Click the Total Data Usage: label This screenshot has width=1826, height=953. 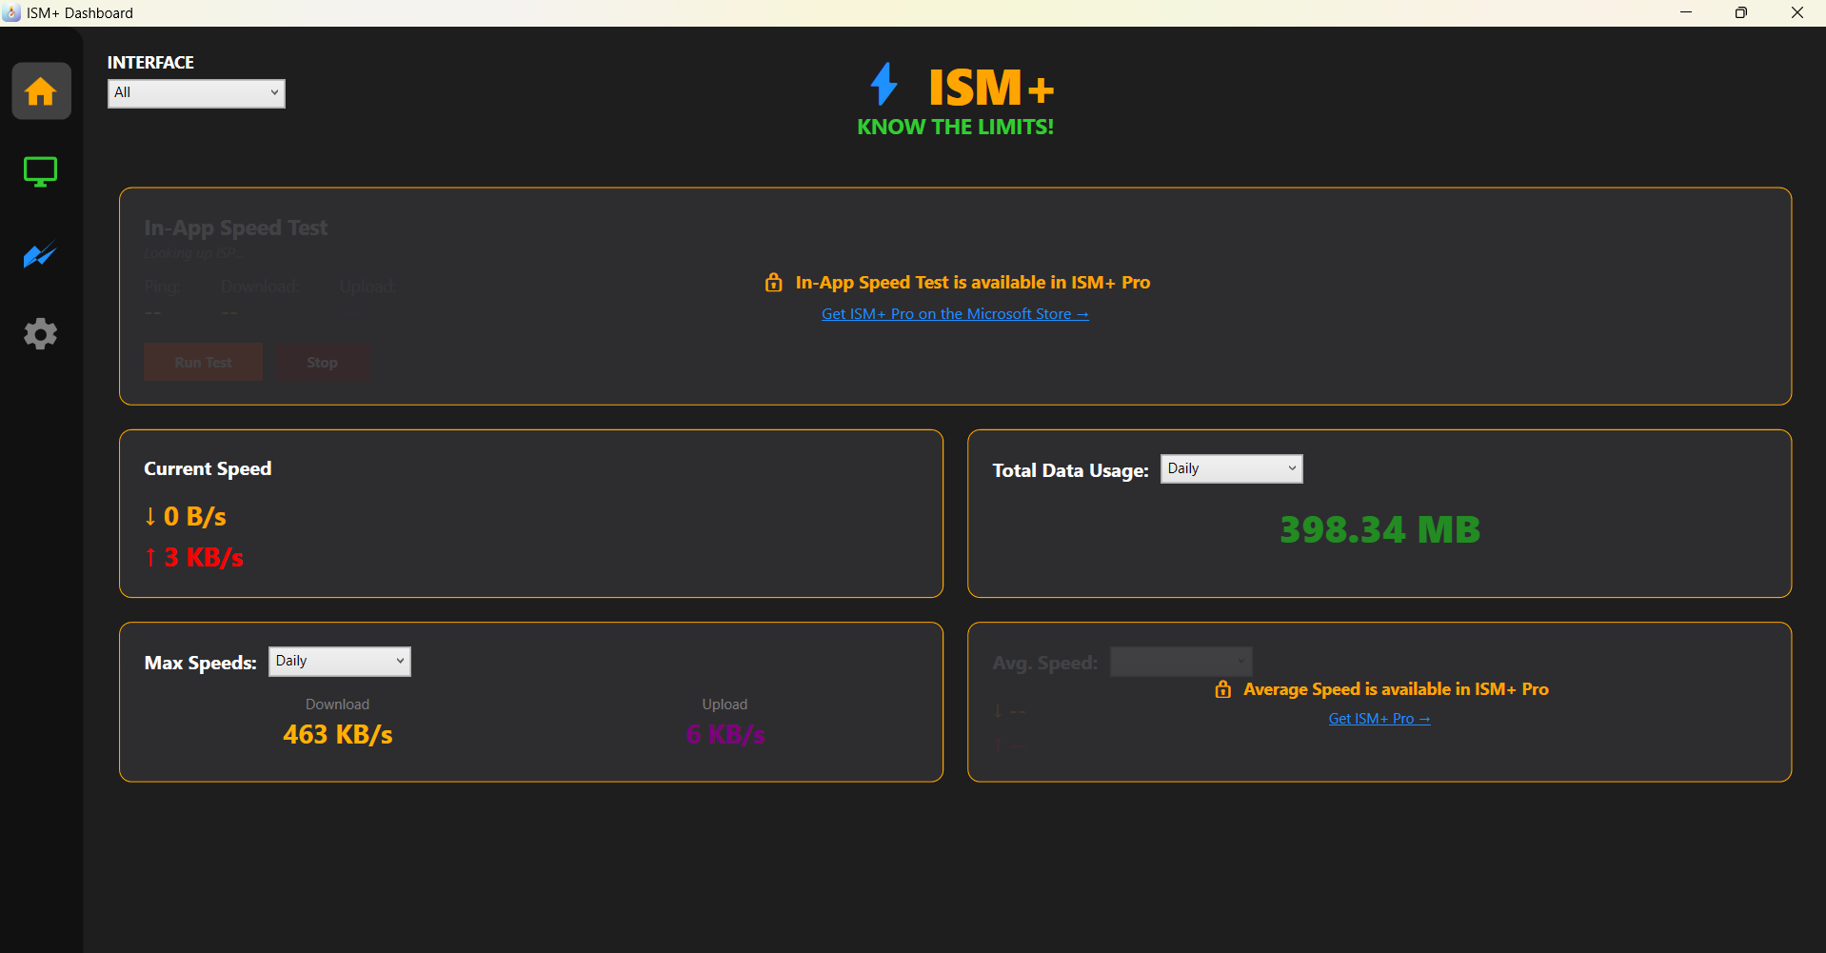coord(1070,471)
